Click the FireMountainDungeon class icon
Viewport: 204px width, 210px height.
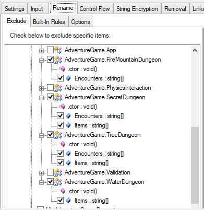click(x=58, y=60)
